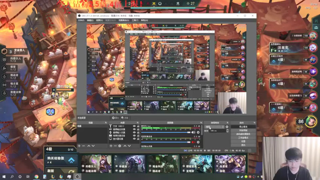Click the stop streaming button
Image resolution: width=320 pixels, height=180 pixels.
point(243,127)
